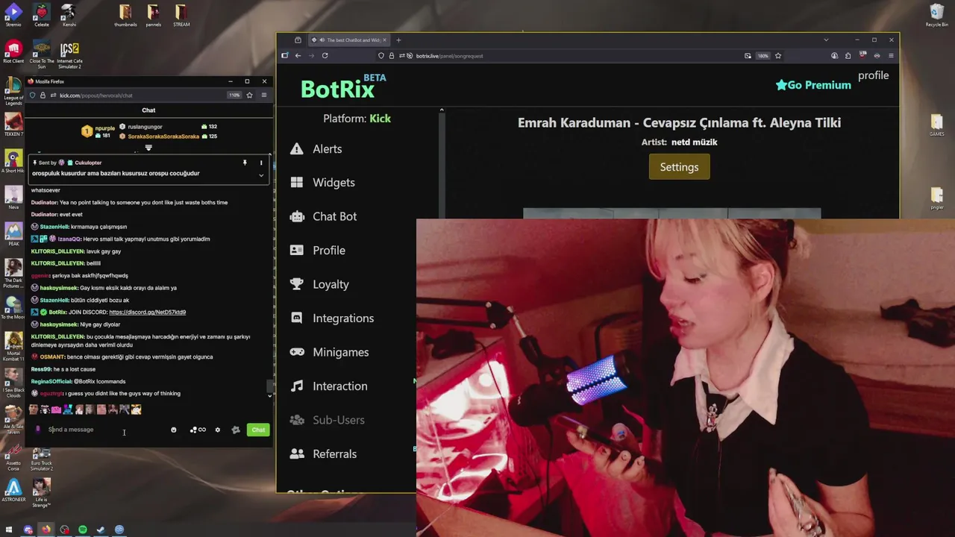Open the Stremio desktop icon
Screen dimensions: 955x537
click(x=13, y=16)
